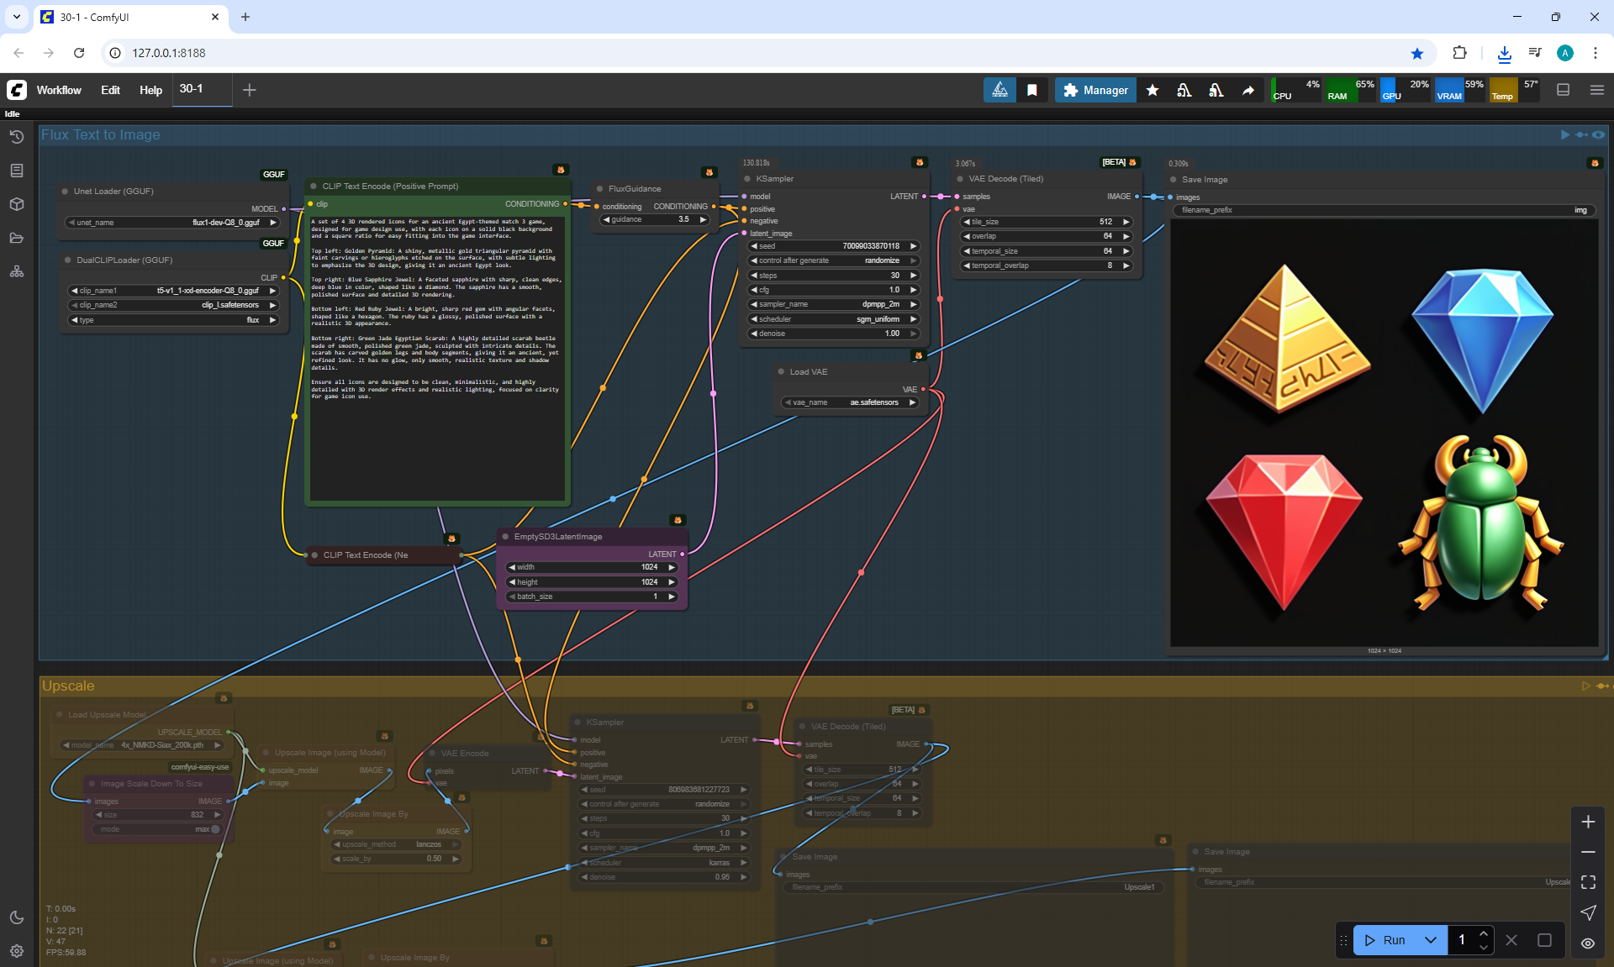Fit view using the fullscreen frame icon
Image resolution: width=1614 pixels, height=967 pixels.
pyautogui.click(x=1587, y=882)
